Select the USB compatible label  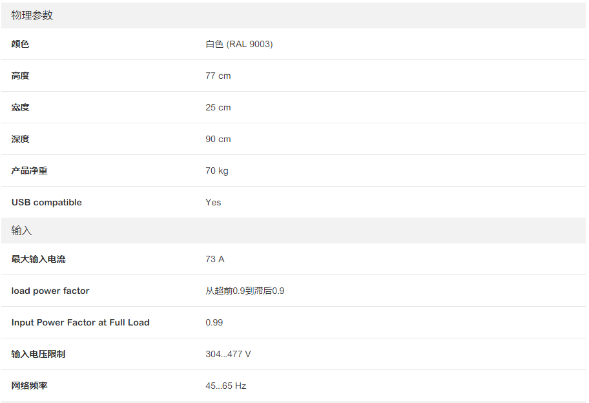[46, 202]
